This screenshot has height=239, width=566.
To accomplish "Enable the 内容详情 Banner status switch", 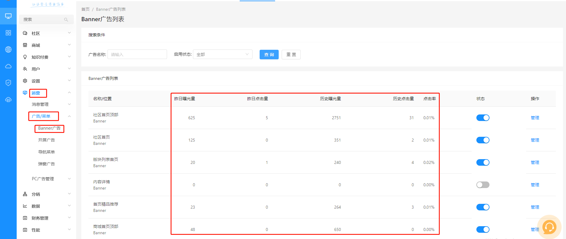I will (483, 185).
